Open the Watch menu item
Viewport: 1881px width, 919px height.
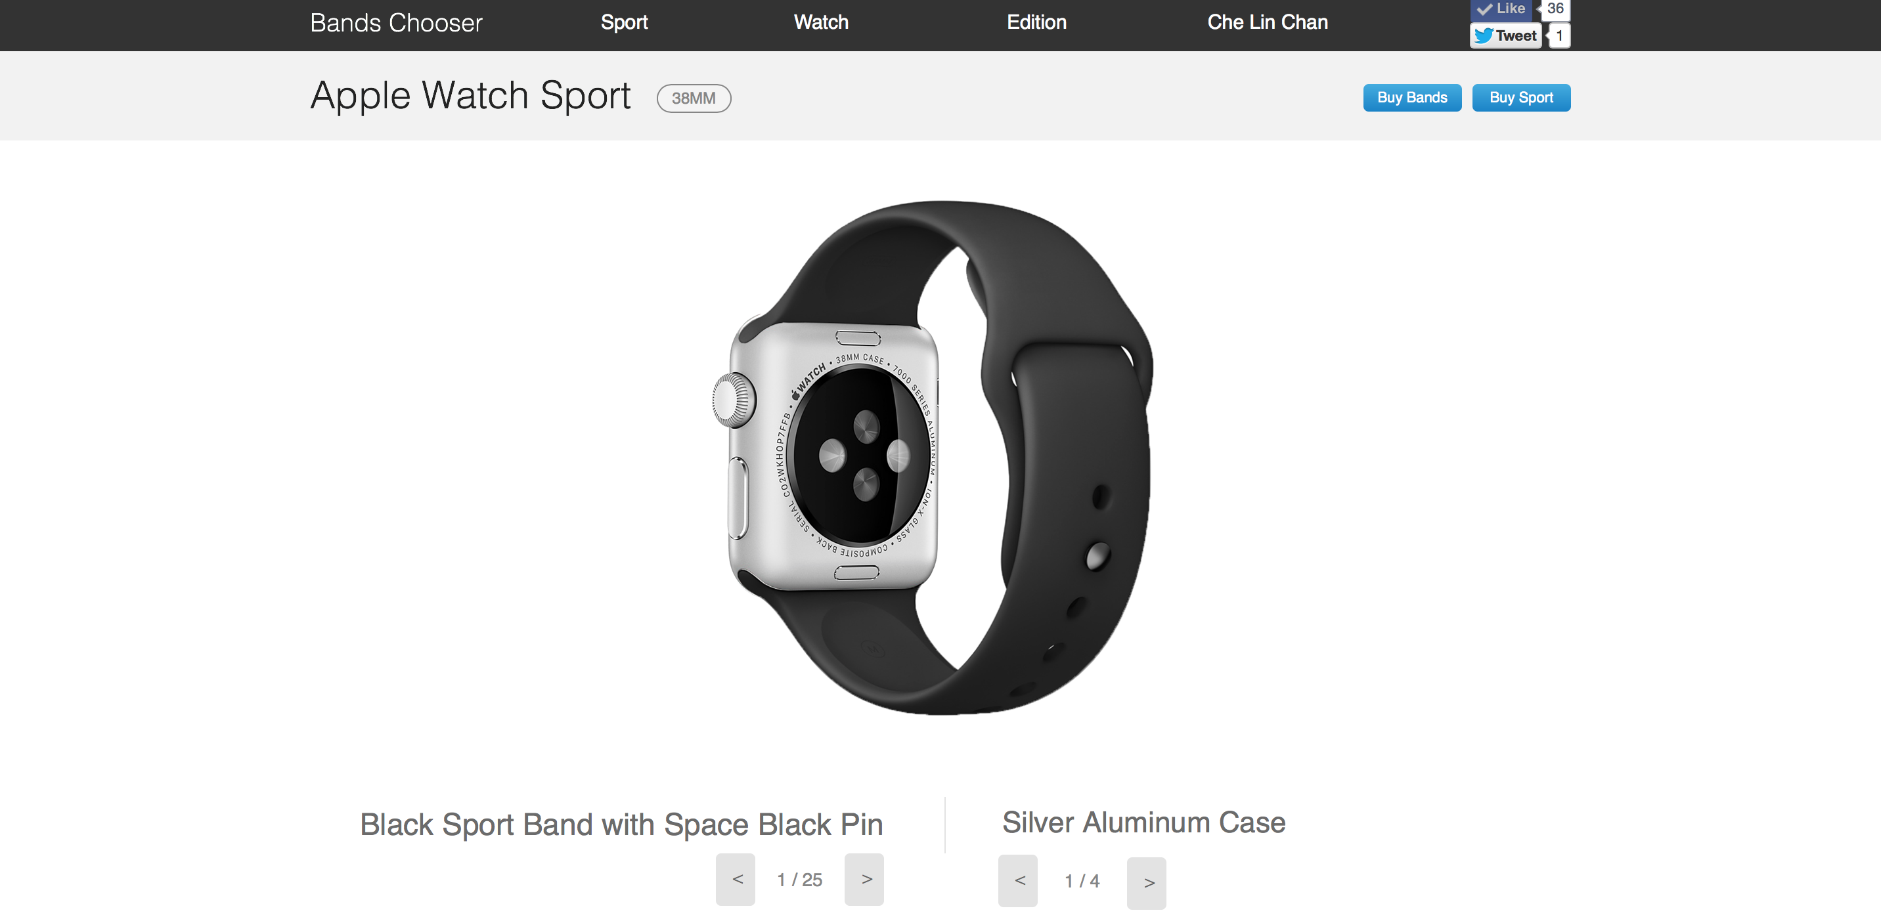click(x=822, y=22)
